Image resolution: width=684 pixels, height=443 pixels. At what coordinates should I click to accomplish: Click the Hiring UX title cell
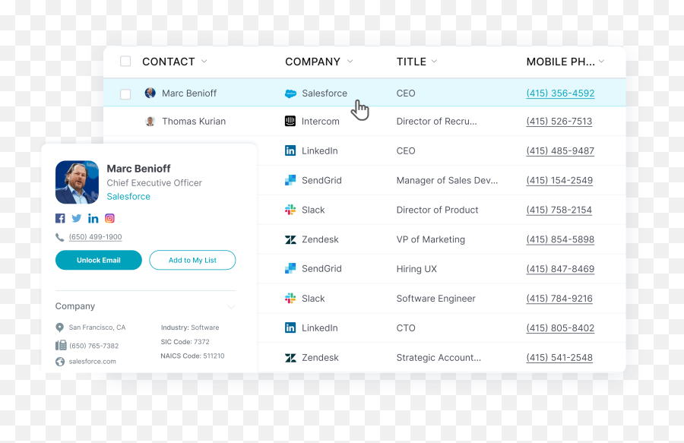[x=416, y=269]
